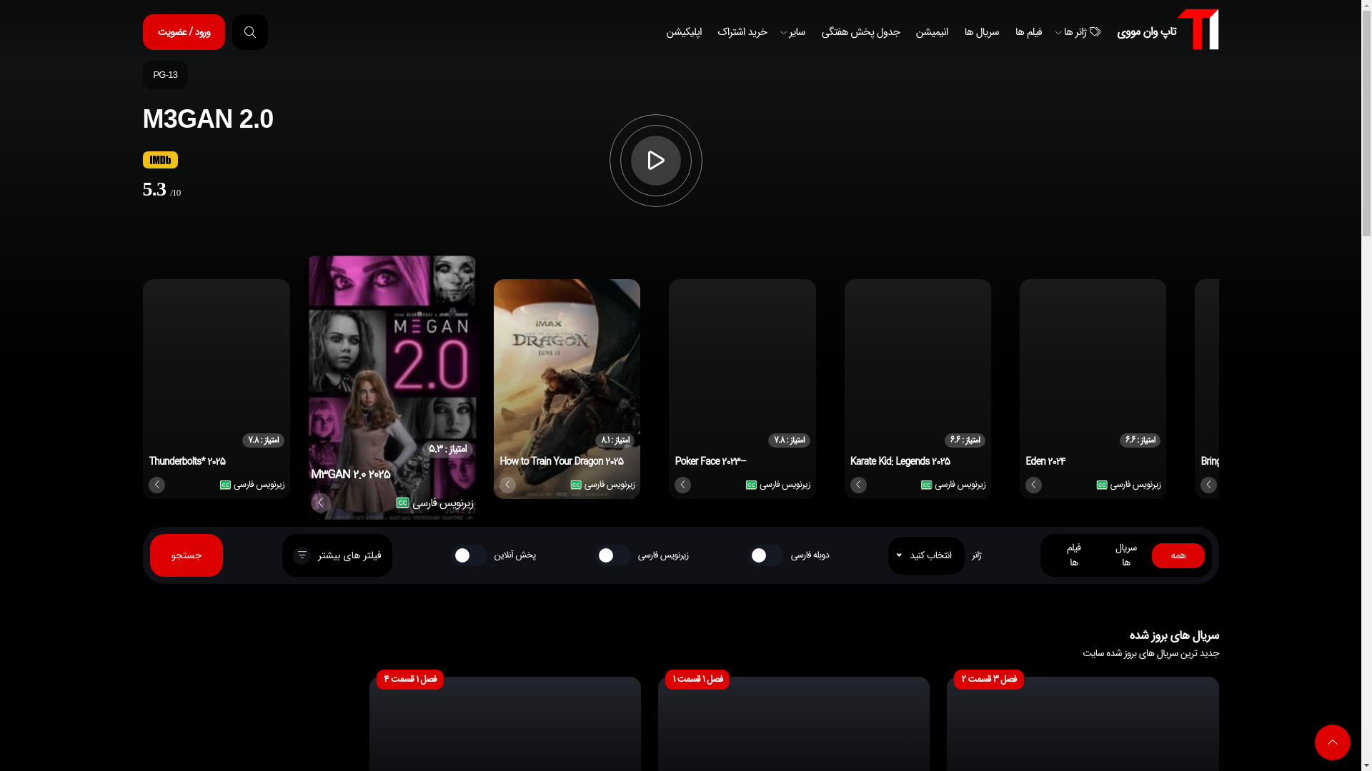The width and height of the screenshot is (1372, 771).
Task: Open 'فیلم ها' movies in navbar
Action: point(1028,32)
